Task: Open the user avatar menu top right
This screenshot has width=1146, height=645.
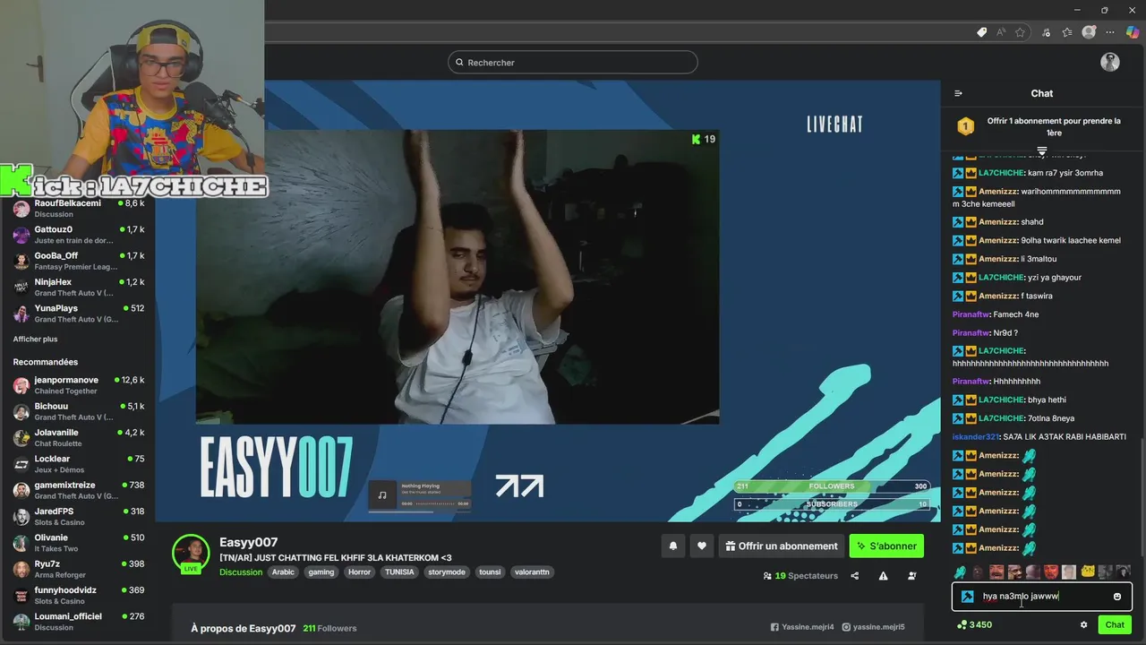Action: click(x=1110, y=62)
